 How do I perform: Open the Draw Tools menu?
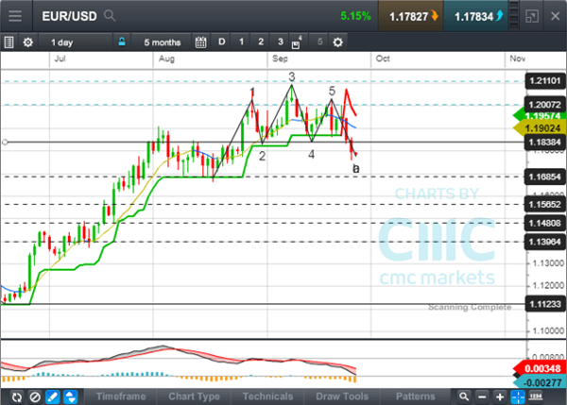(343, 397)
